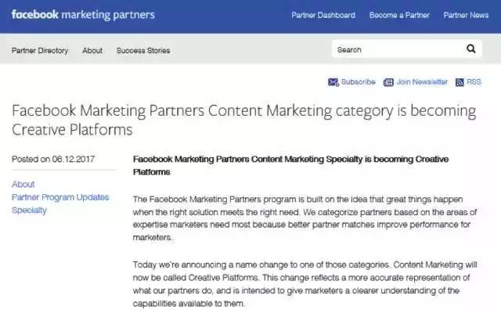Click the Facebook marketing partners logo

(x=83, y=15)
